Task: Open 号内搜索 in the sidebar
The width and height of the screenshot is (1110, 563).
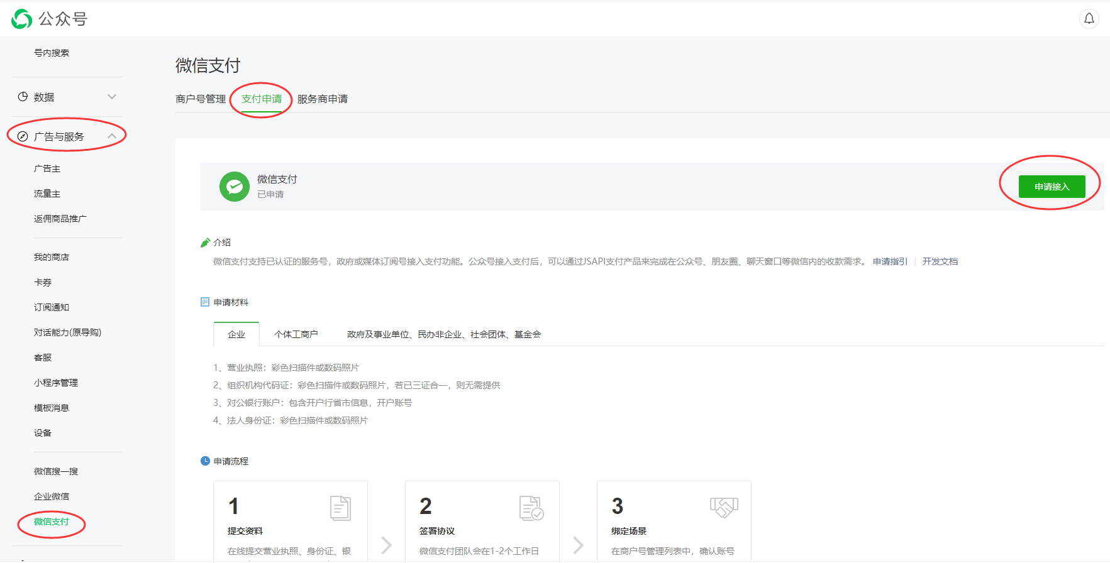Action: 52,53
